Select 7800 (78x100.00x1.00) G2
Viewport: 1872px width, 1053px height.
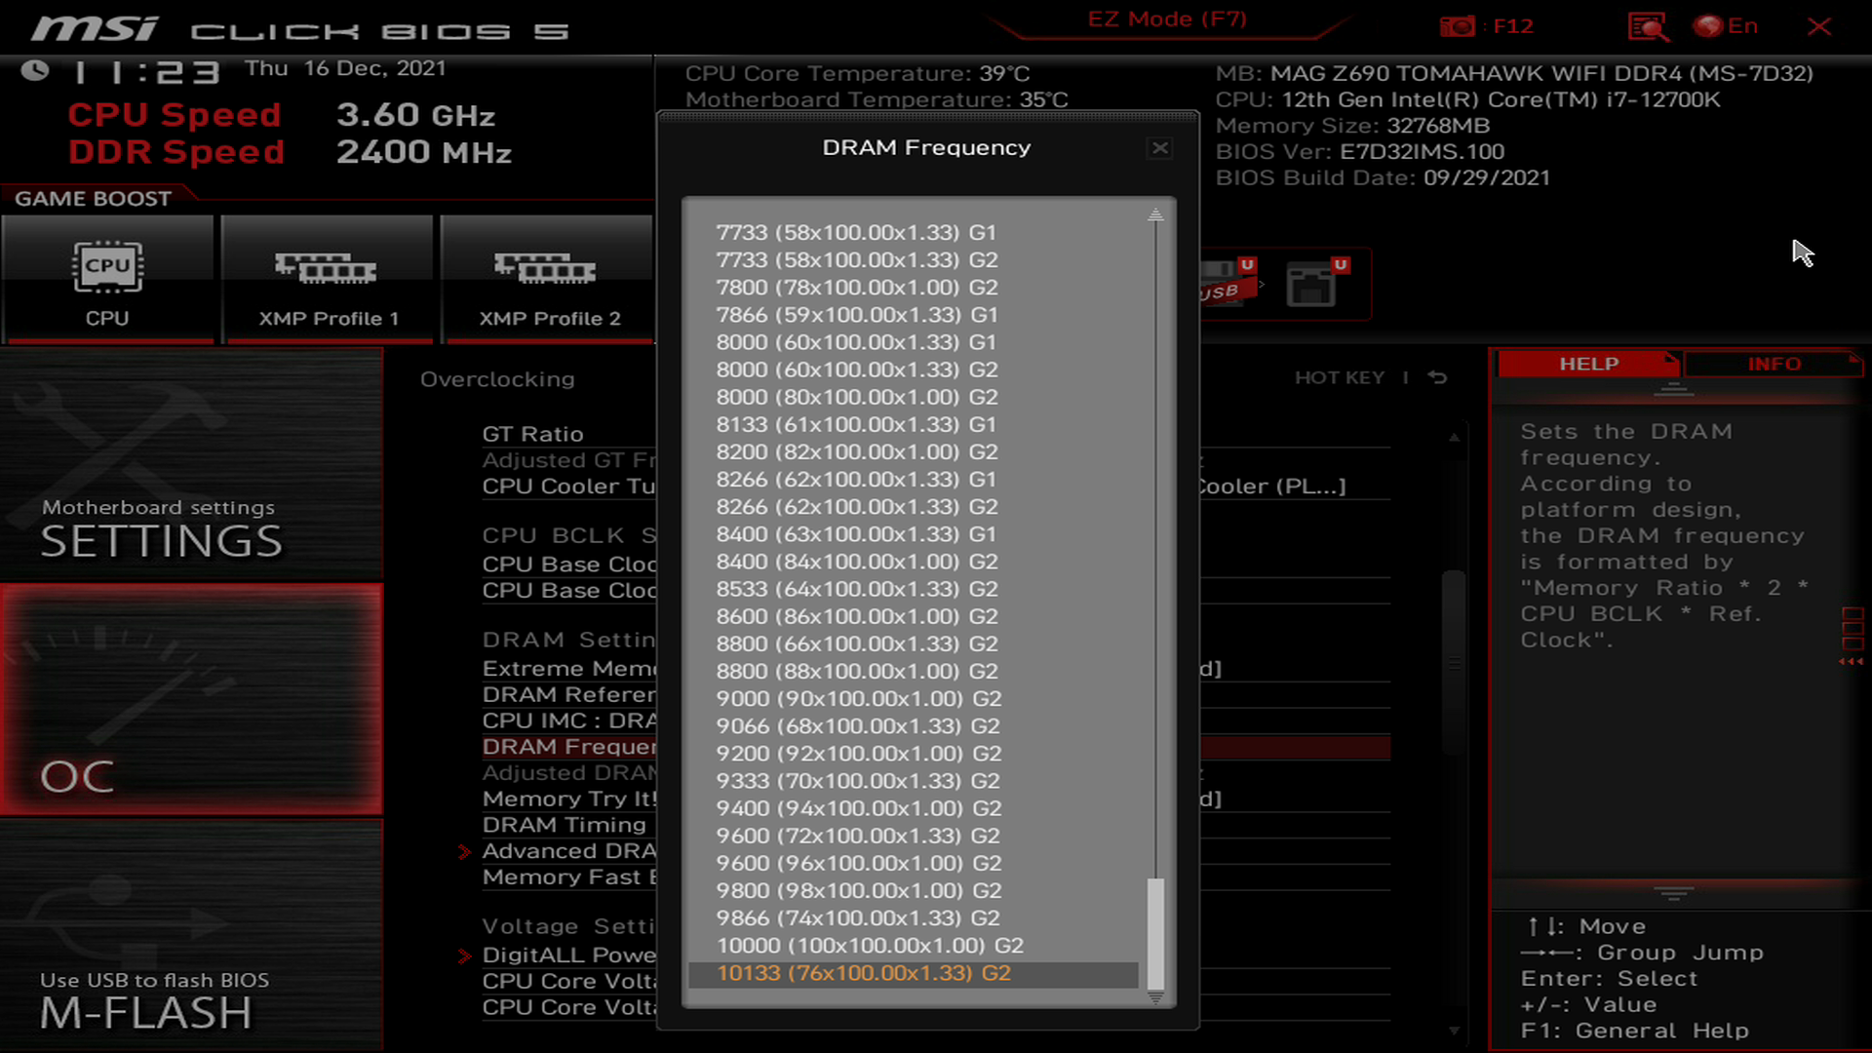pos(856,287)
